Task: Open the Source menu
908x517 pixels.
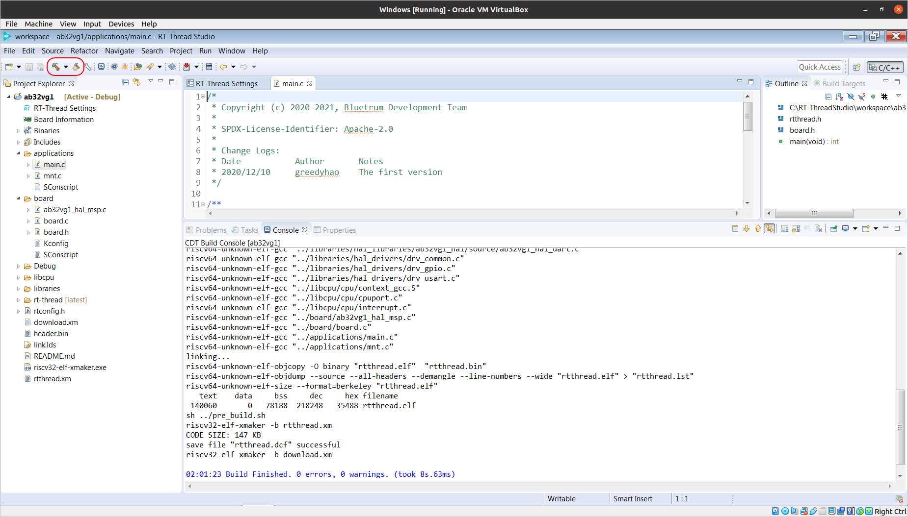Action: point(53,51)
